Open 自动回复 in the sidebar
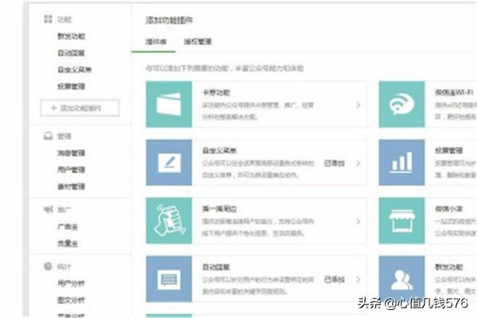Viewport: 477px width, 318px height. (72, 53)
